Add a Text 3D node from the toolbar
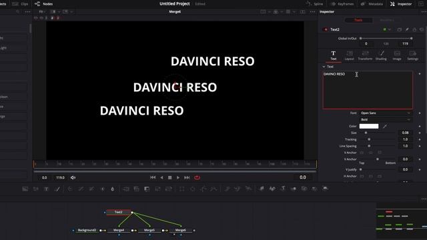This screenshot has height=240, width=427. (x=283, y=189)
